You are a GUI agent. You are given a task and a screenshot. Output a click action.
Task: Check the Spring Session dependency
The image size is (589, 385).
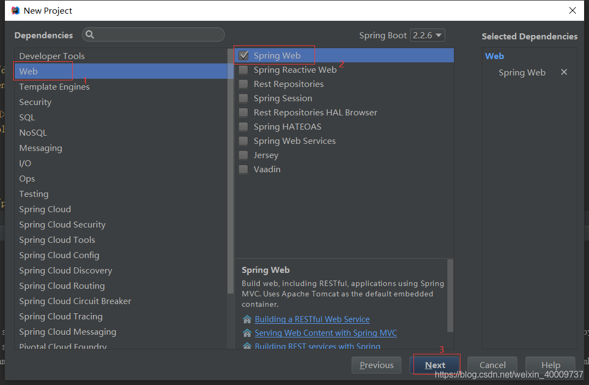pyautogui.click(x=243, y=98)
